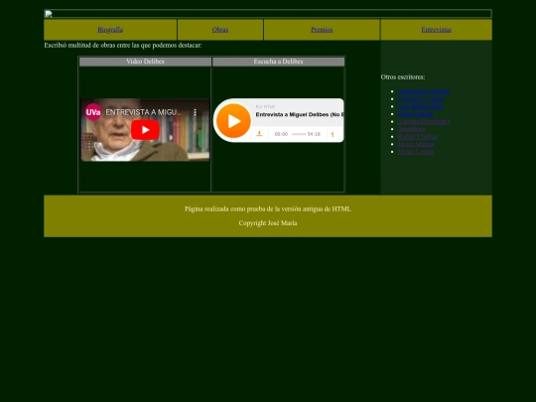Open the Luis Mateo Díez link
Screen dimensions: 536x402
420,106
